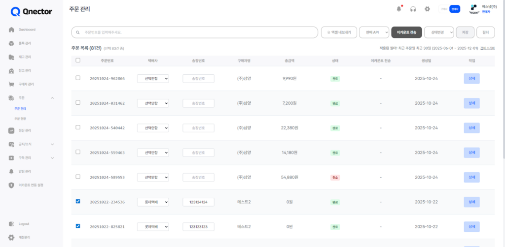Click the headset support icon

click(x=413, y=9)
